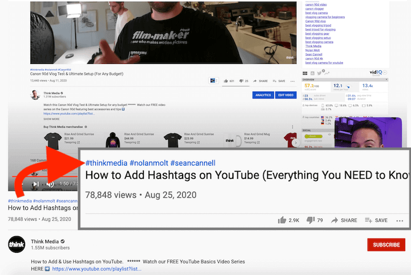Open the playlist link under HERE

[96, 269]
